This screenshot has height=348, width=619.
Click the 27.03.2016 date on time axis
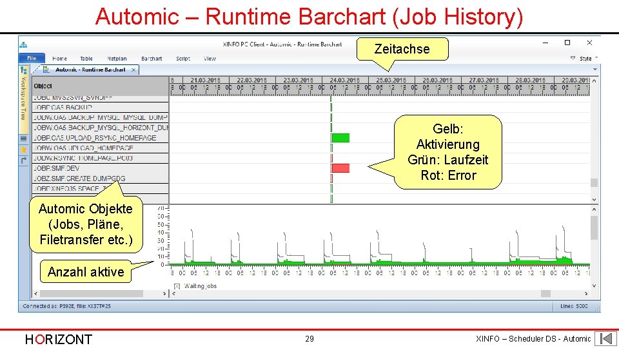484,80
